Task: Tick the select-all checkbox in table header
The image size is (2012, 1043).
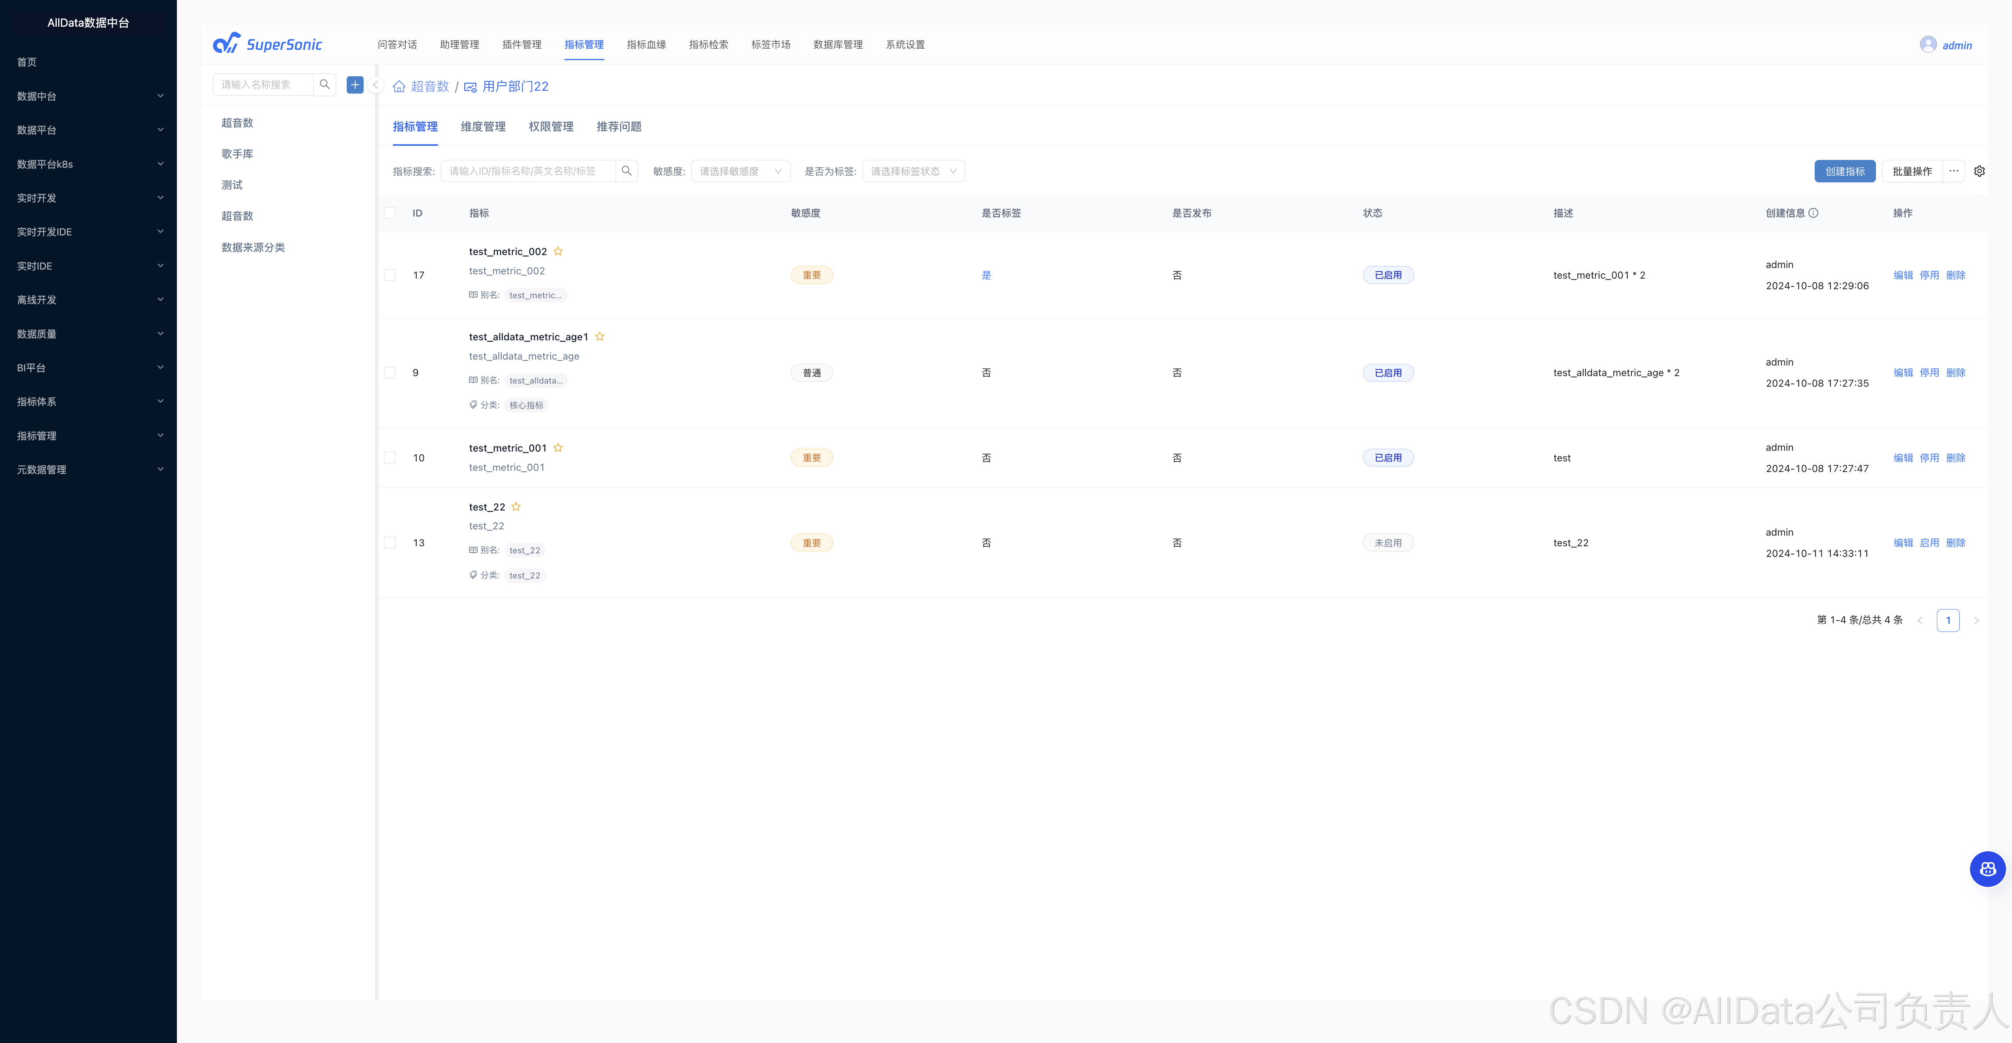Action: point(390,213)
